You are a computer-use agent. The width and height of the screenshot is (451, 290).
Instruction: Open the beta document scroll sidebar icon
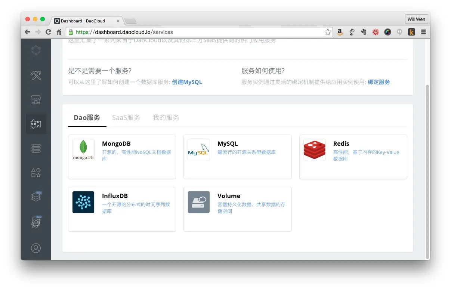(36, 222)
